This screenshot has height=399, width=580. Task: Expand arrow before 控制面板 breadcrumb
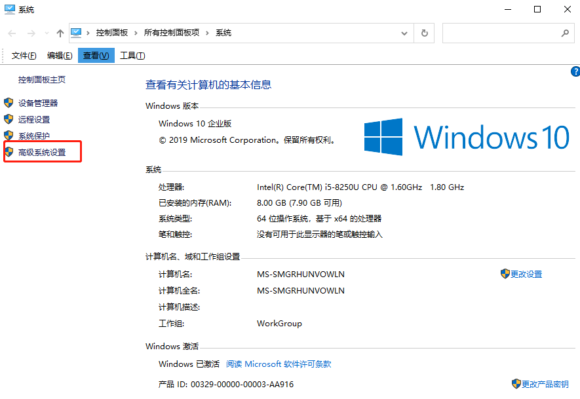coord(88,33)
